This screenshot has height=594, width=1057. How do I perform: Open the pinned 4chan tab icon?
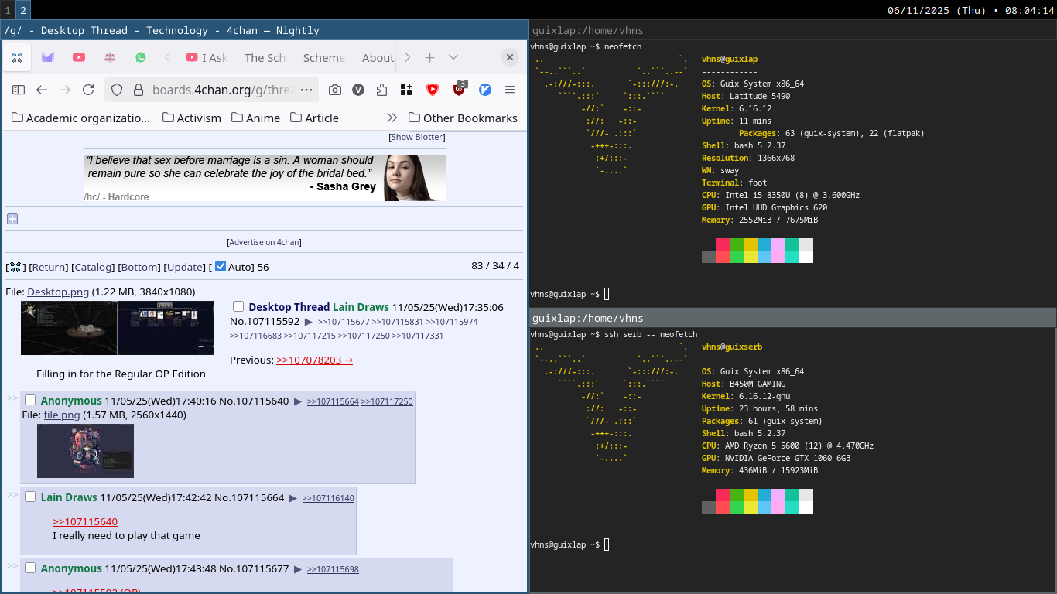coord(17,57)
